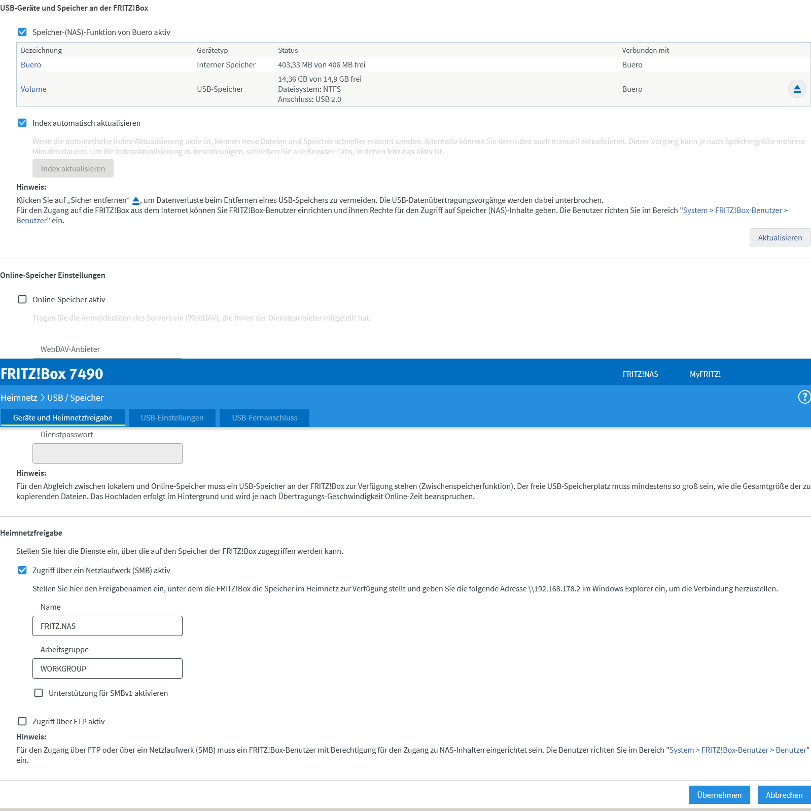Open the help question mark icon
The image size is (811, 811).
click(804, 397)
